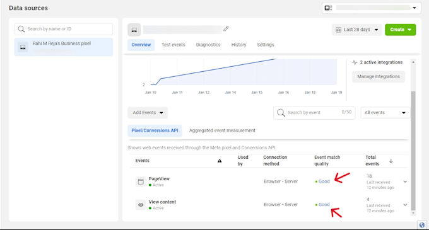The height and width of the screenshot is (230, 429).
Task: Switch to the Overview tab
Action: [141, 45]
